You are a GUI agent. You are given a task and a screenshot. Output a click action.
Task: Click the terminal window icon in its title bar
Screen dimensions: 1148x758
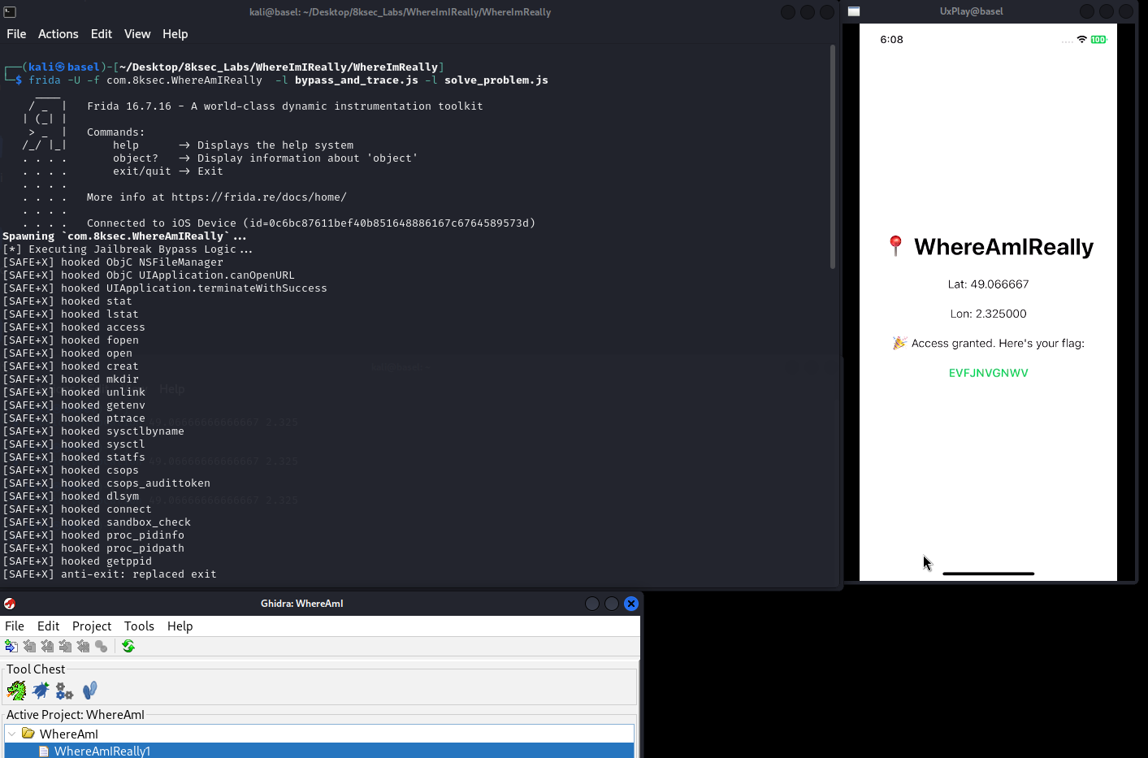10,12
